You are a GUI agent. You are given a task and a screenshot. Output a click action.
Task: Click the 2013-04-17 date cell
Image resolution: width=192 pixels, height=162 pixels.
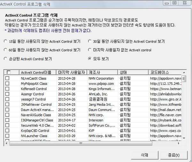(x=67, y=120)
